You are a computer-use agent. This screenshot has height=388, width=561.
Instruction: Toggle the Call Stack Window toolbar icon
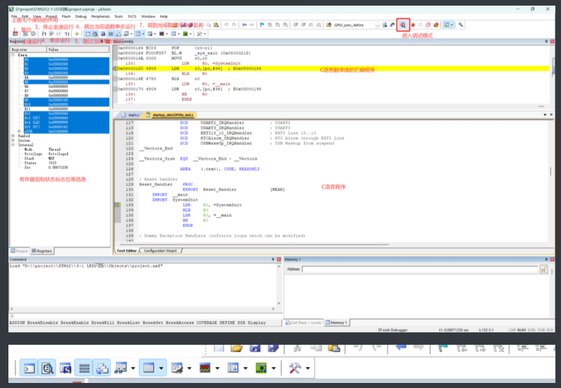118,34
